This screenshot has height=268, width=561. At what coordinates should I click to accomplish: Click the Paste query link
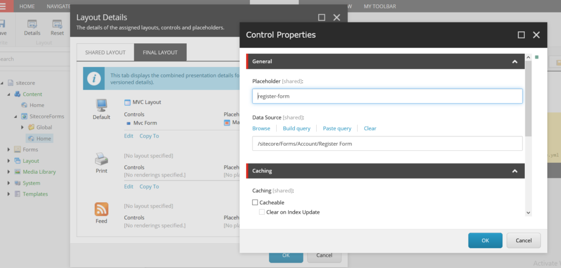[x=337, y=128]
